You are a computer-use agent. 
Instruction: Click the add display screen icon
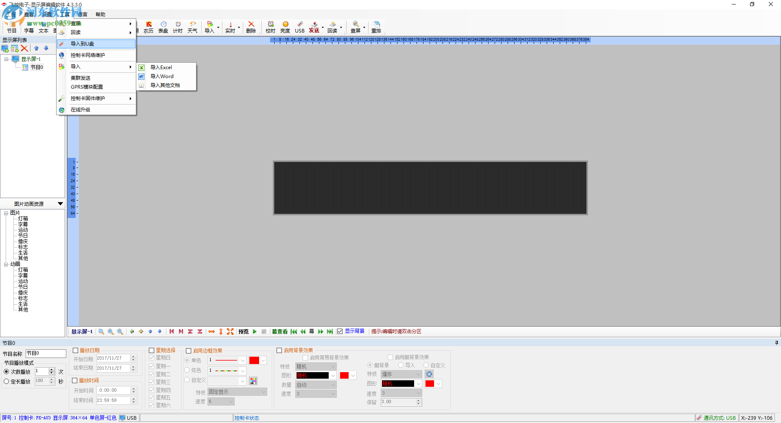[x=5, y=48]
